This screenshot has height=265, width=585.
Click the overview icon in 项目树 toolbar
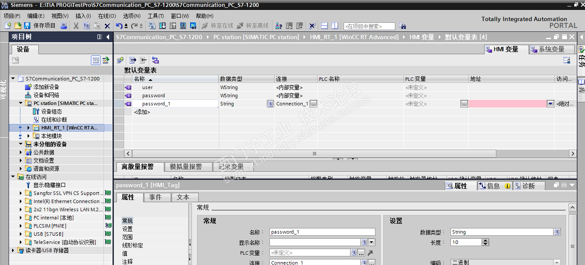pyautogui.click(x=106, y=60)
